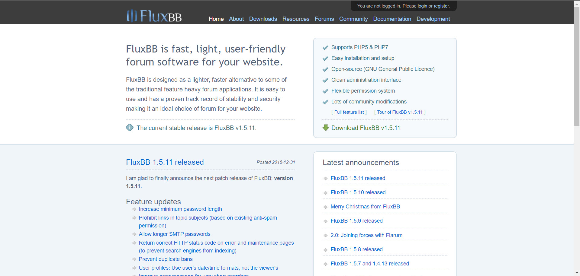This screenshot has width=580, height=276.
Task: Open the About page
Action: (x=236, y=19)
